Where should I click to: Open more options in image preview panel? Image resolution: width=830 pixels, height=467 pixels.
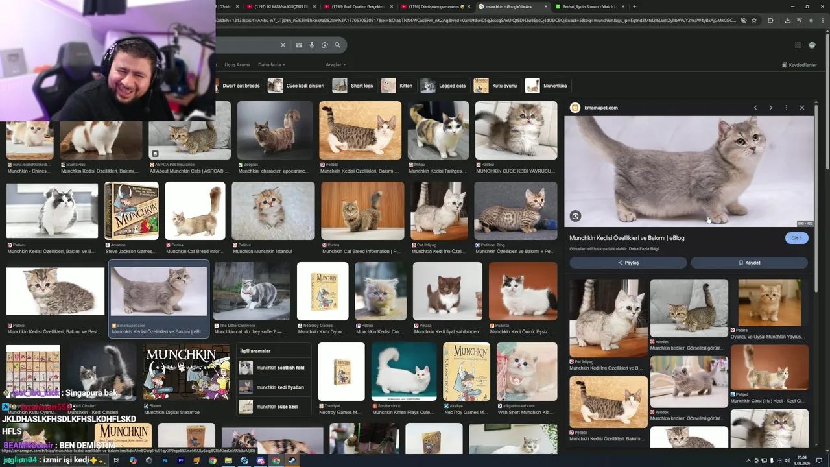click(x=787, y=108)
